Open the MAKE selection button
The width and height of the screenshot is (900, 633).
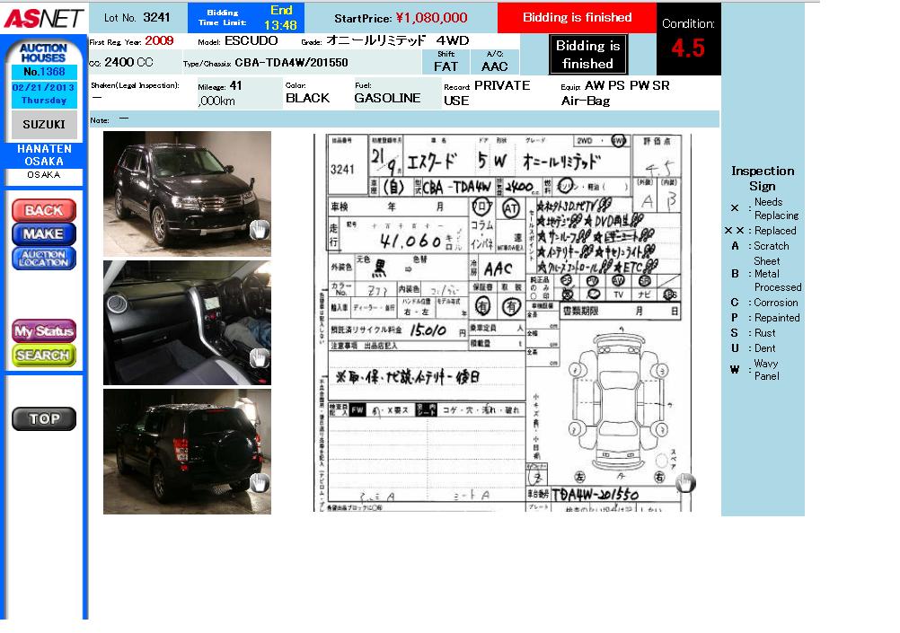point(43,233)
